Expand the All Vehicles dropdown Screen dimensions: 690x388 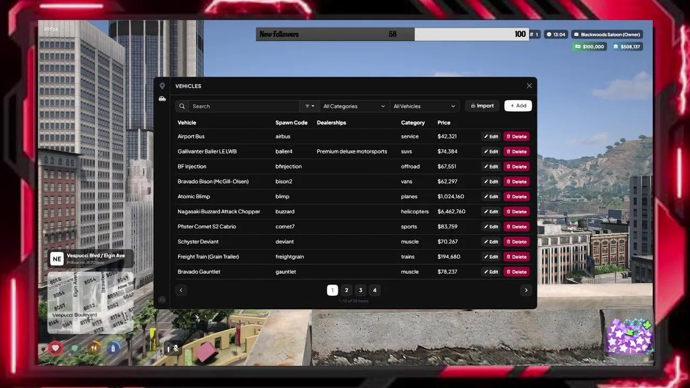pyautogui.click(x=425, y=106)
